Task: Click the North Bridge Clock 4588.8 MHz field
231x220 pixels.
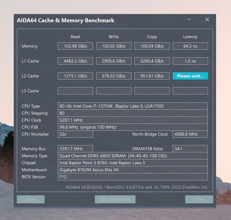Action: click(190, 134)
